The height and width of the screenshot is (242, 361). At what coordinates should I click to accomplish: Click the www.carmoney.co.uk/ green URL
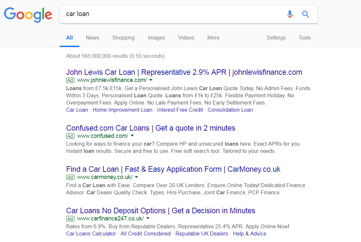click(105, 177)
